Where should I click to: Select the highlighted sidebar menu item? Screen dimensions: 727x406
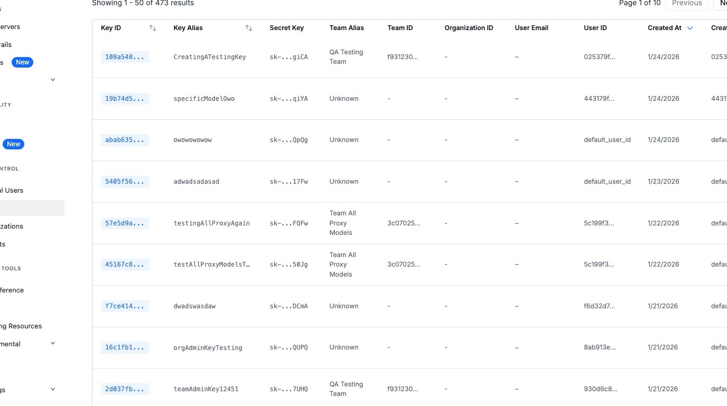click(x=32, y=208)
